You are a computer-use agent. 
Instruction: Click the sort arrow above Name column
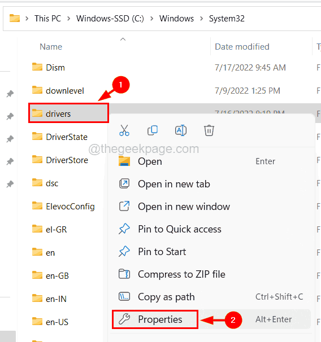(123, 40)
